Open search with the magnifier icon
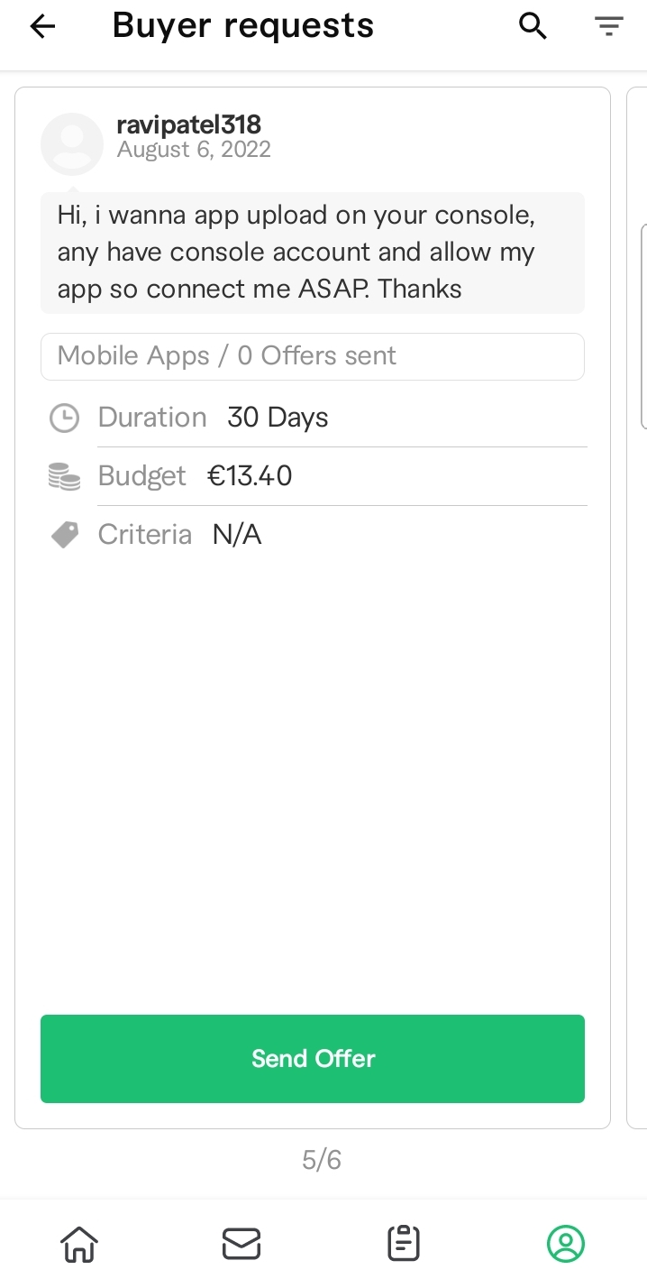Screen dimensions: 647x1288 (x=533, y=27)
